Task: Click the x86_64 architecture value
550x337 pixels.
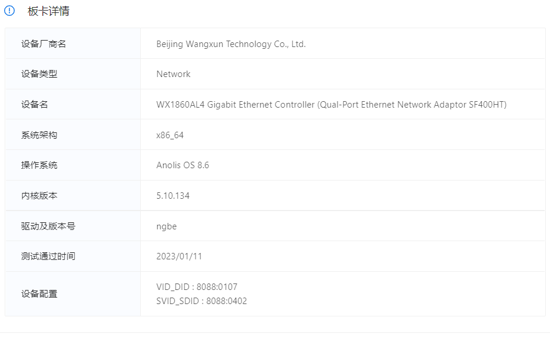Action: pos(170,135)
